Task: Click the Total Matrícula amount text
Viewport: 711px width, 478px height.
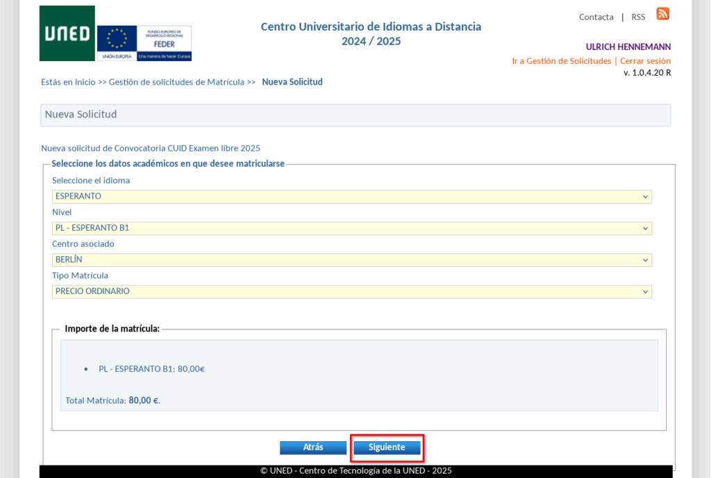Action: (x=112, y=401)
